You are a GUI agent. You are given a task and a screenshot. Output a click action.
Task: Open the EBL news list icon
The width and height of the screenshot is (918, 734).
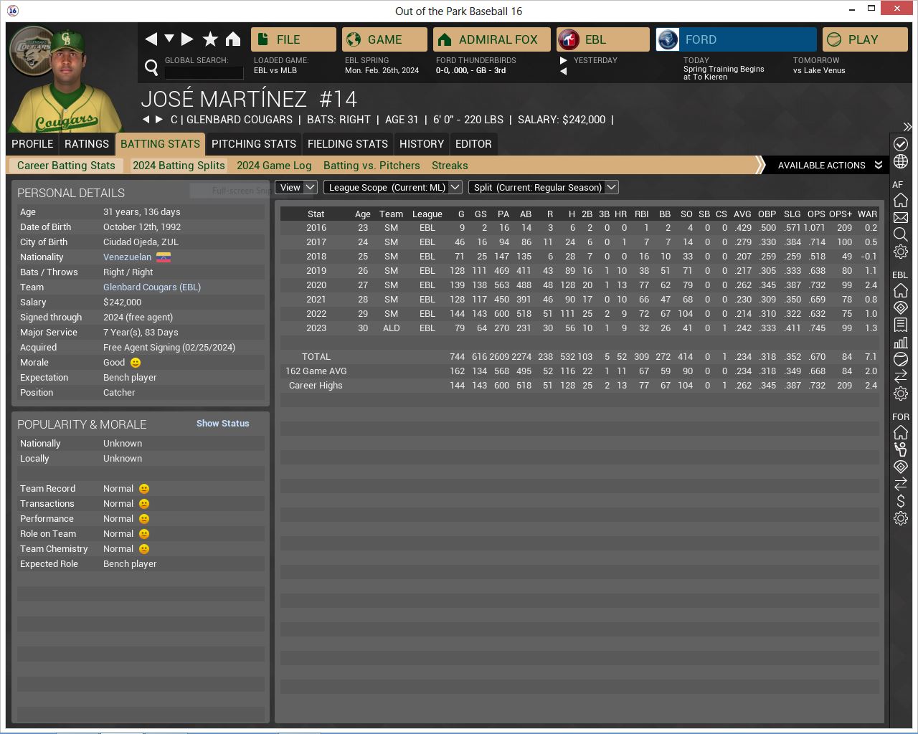[x=901, y=325]
